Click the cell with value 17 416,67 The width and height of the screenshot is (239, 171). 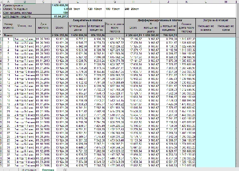pos(133,39)
